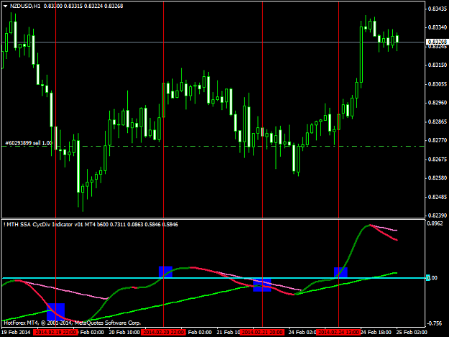449x337 pixels.
Task: Select the green dashed sell order line
Action: (213, 147)
